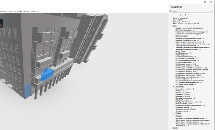The image size is (215, 130).
Task: Select 'Значения тепловой нагрузки' row
Action: (188, 50)
